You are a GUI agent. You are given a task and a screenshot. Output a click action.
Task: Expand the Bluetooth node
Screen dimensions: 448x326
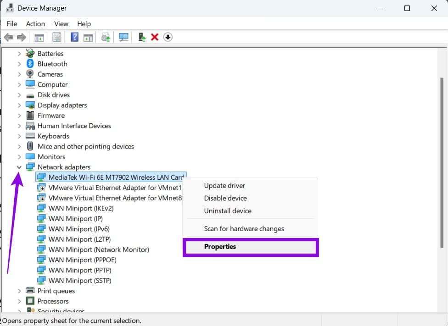click(x=19, y=64)
